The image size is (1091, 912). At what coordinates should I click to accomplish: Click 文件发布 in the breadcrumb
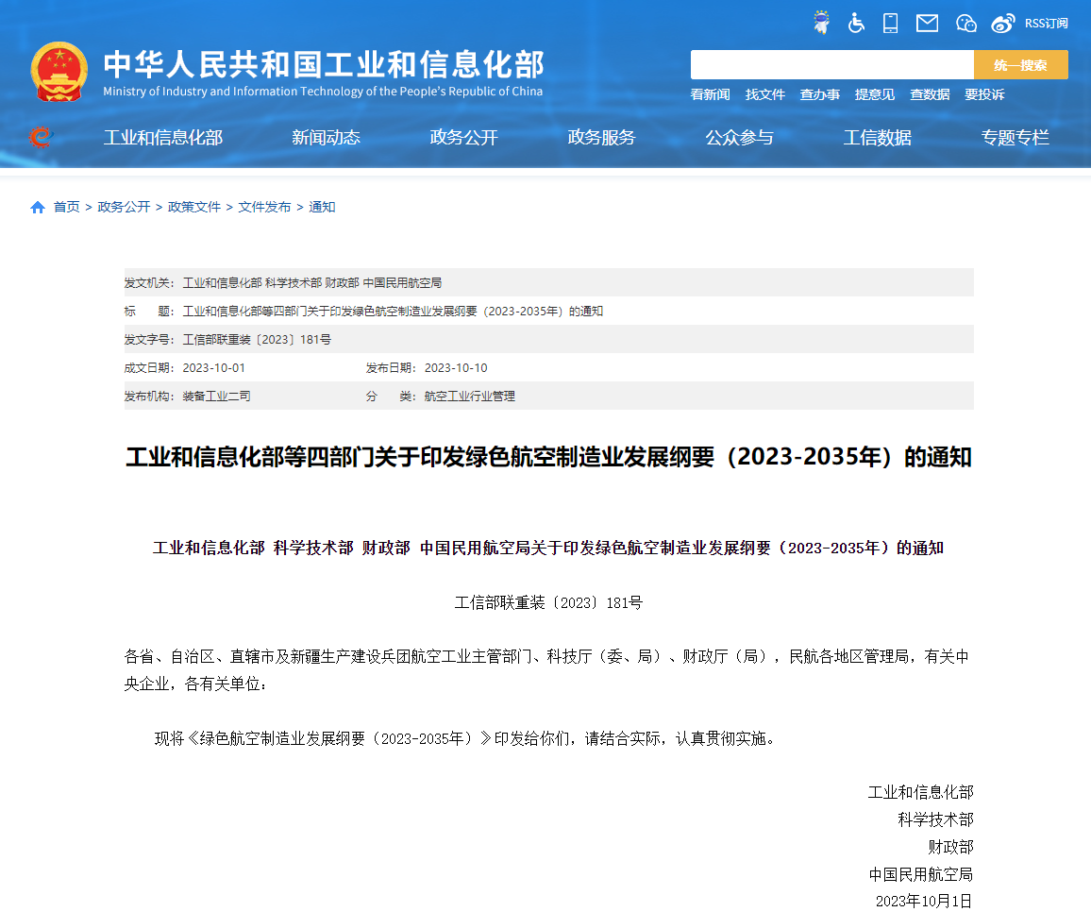click(x=264, y=207)
